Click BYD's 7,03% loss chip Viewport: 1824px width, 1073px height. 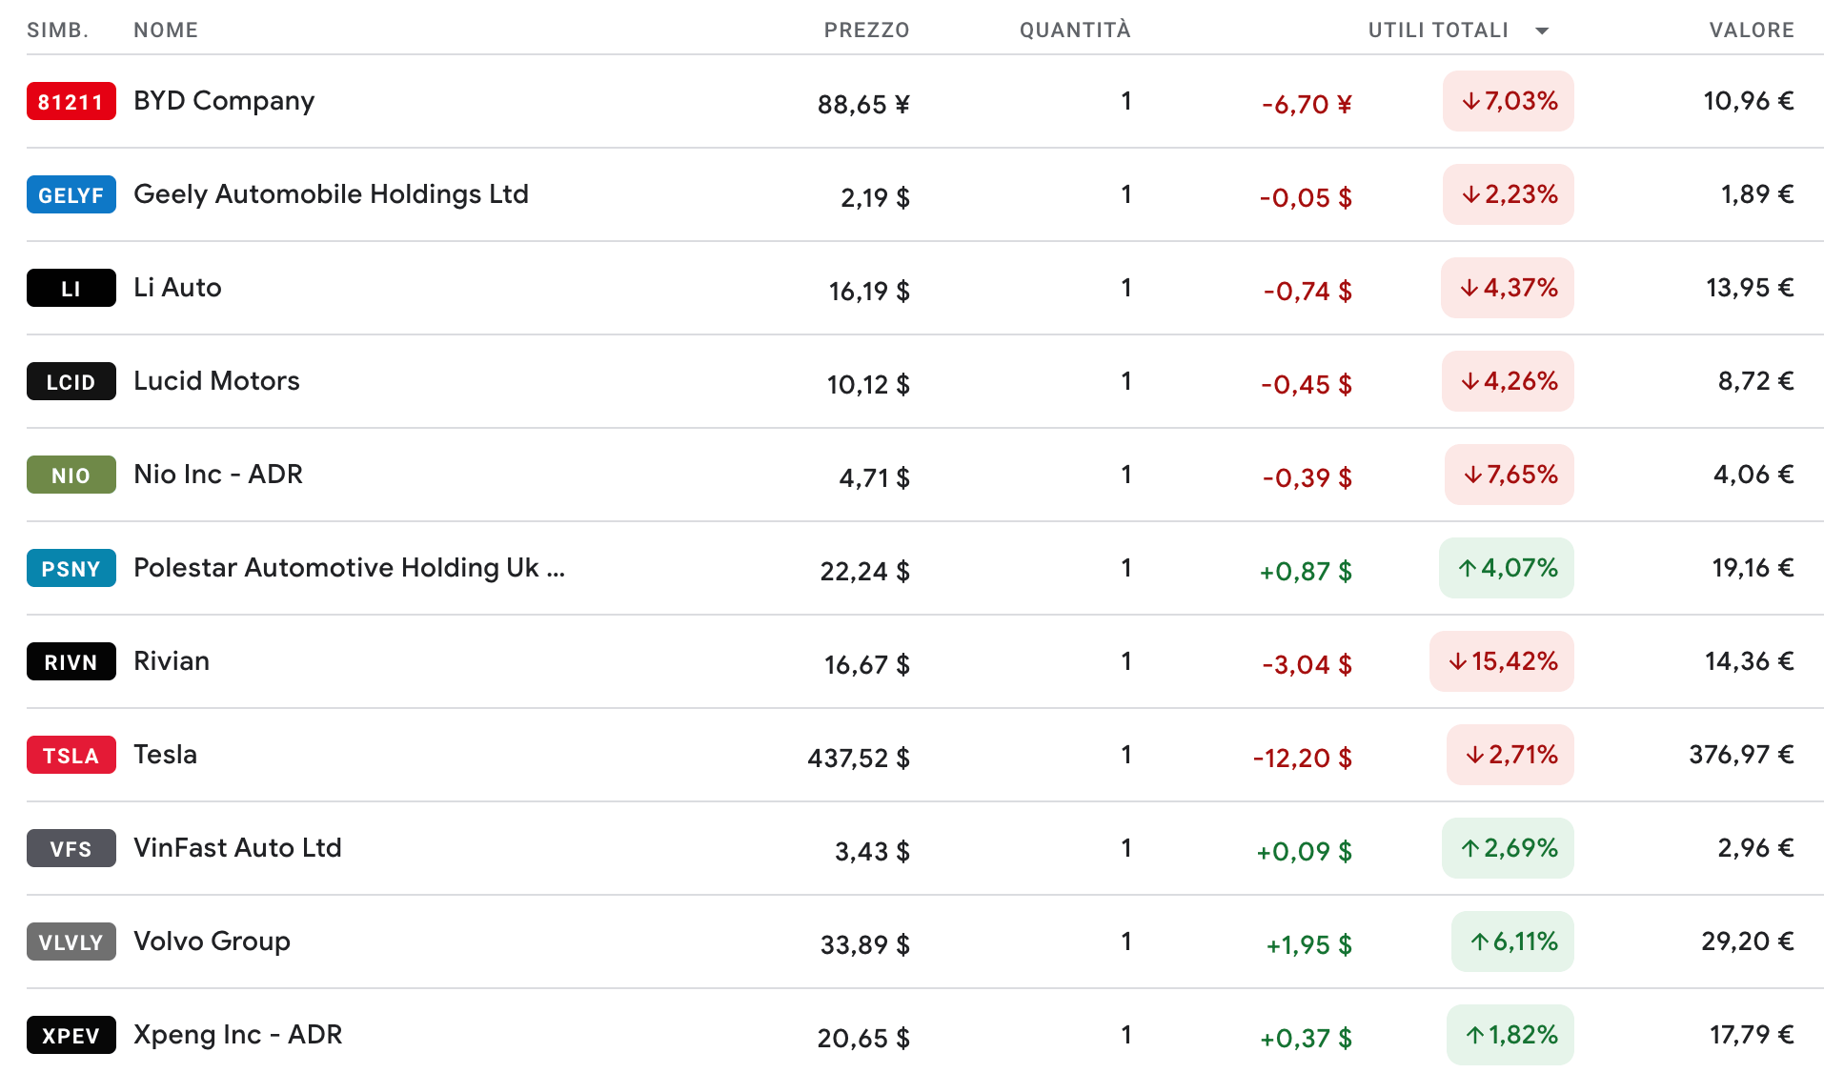point(1509,101)
